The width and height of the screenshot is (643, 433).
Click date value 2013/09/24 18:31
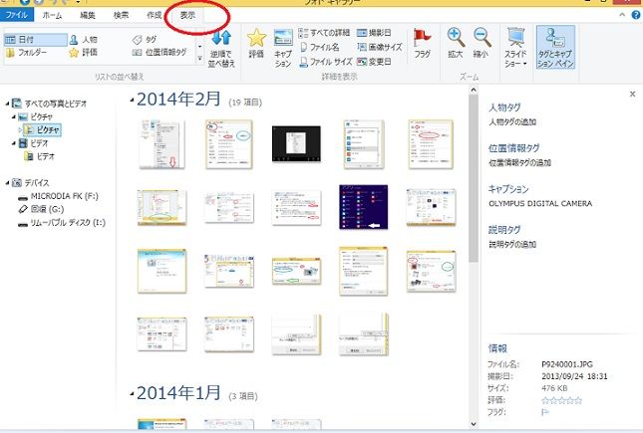574,376
